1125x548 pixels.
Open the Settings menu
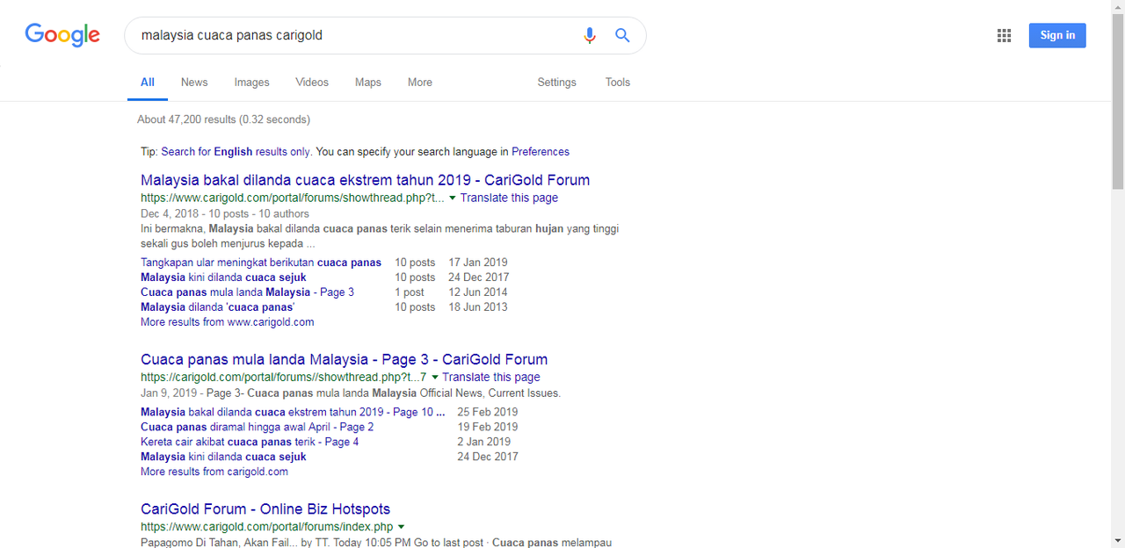(557, 83)
